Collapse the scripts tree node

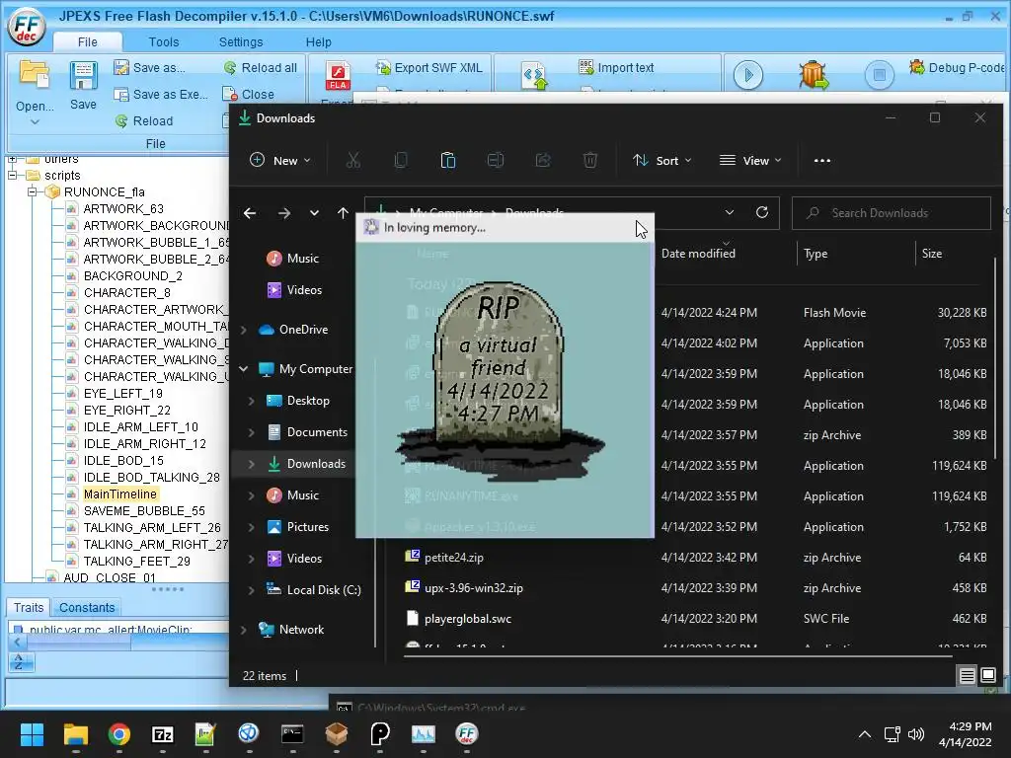pos(12,175)
